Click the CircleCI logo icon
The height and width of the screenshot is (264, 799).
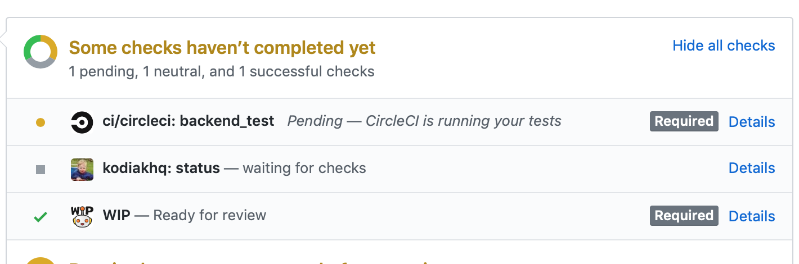coord(82,122)
